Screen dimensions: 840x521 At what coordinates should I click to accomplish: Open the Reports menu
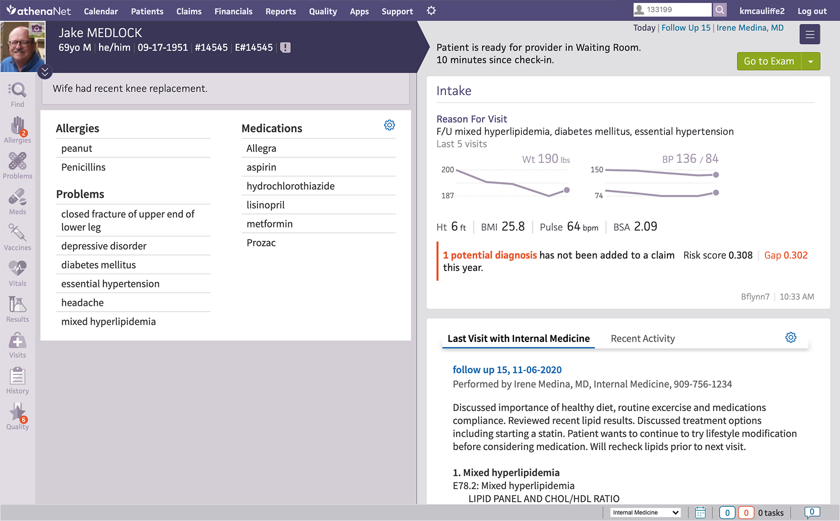(281, 11)
